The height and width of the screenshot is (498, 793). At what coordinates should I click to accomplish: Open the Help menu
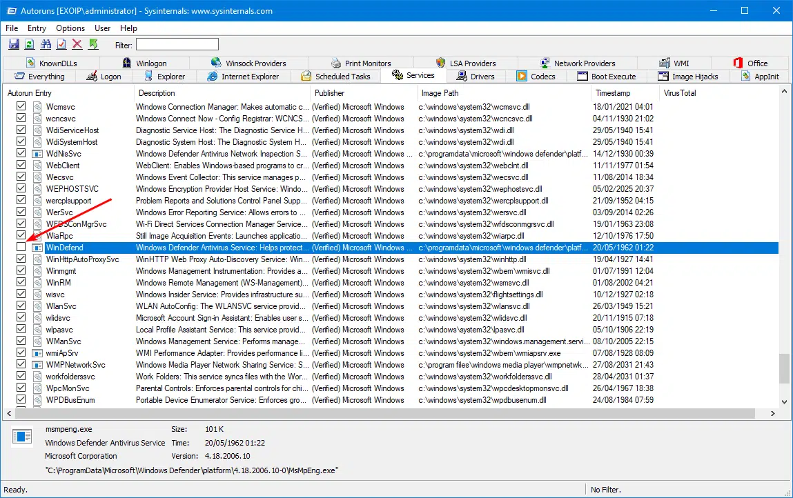128,28
